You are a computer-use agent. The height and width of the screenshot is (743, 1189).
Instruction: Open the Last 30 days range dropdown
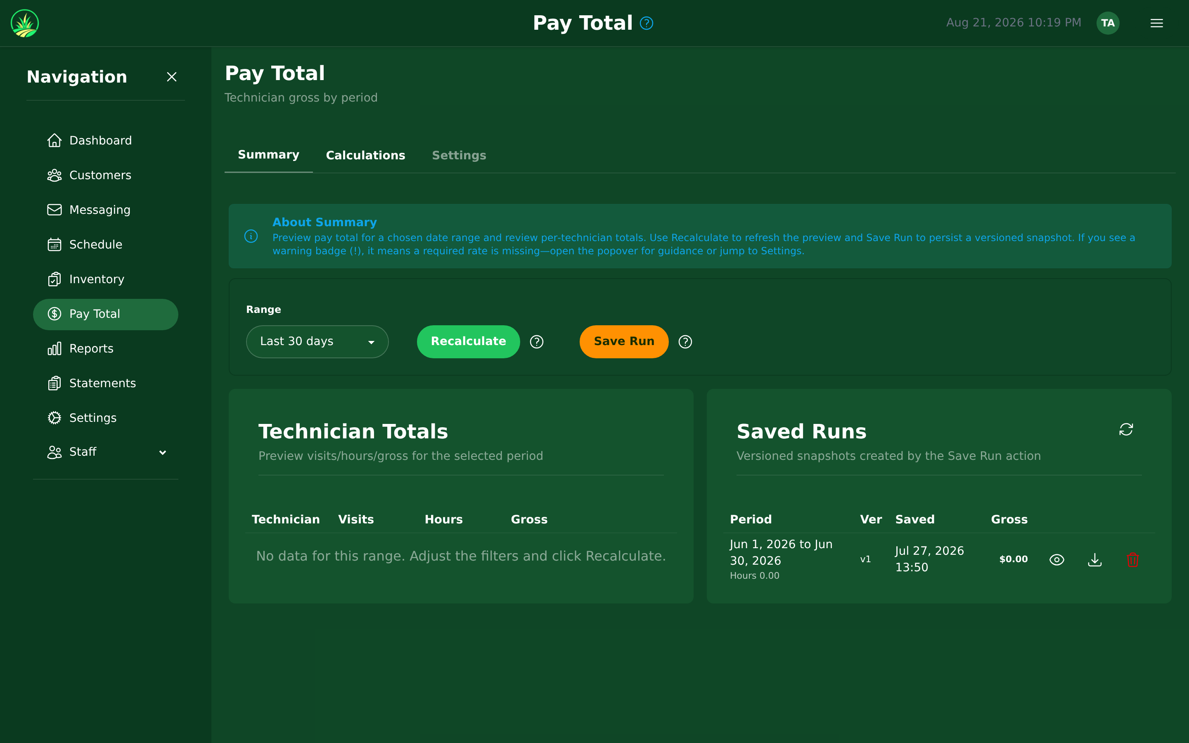[x=317, y=341]
